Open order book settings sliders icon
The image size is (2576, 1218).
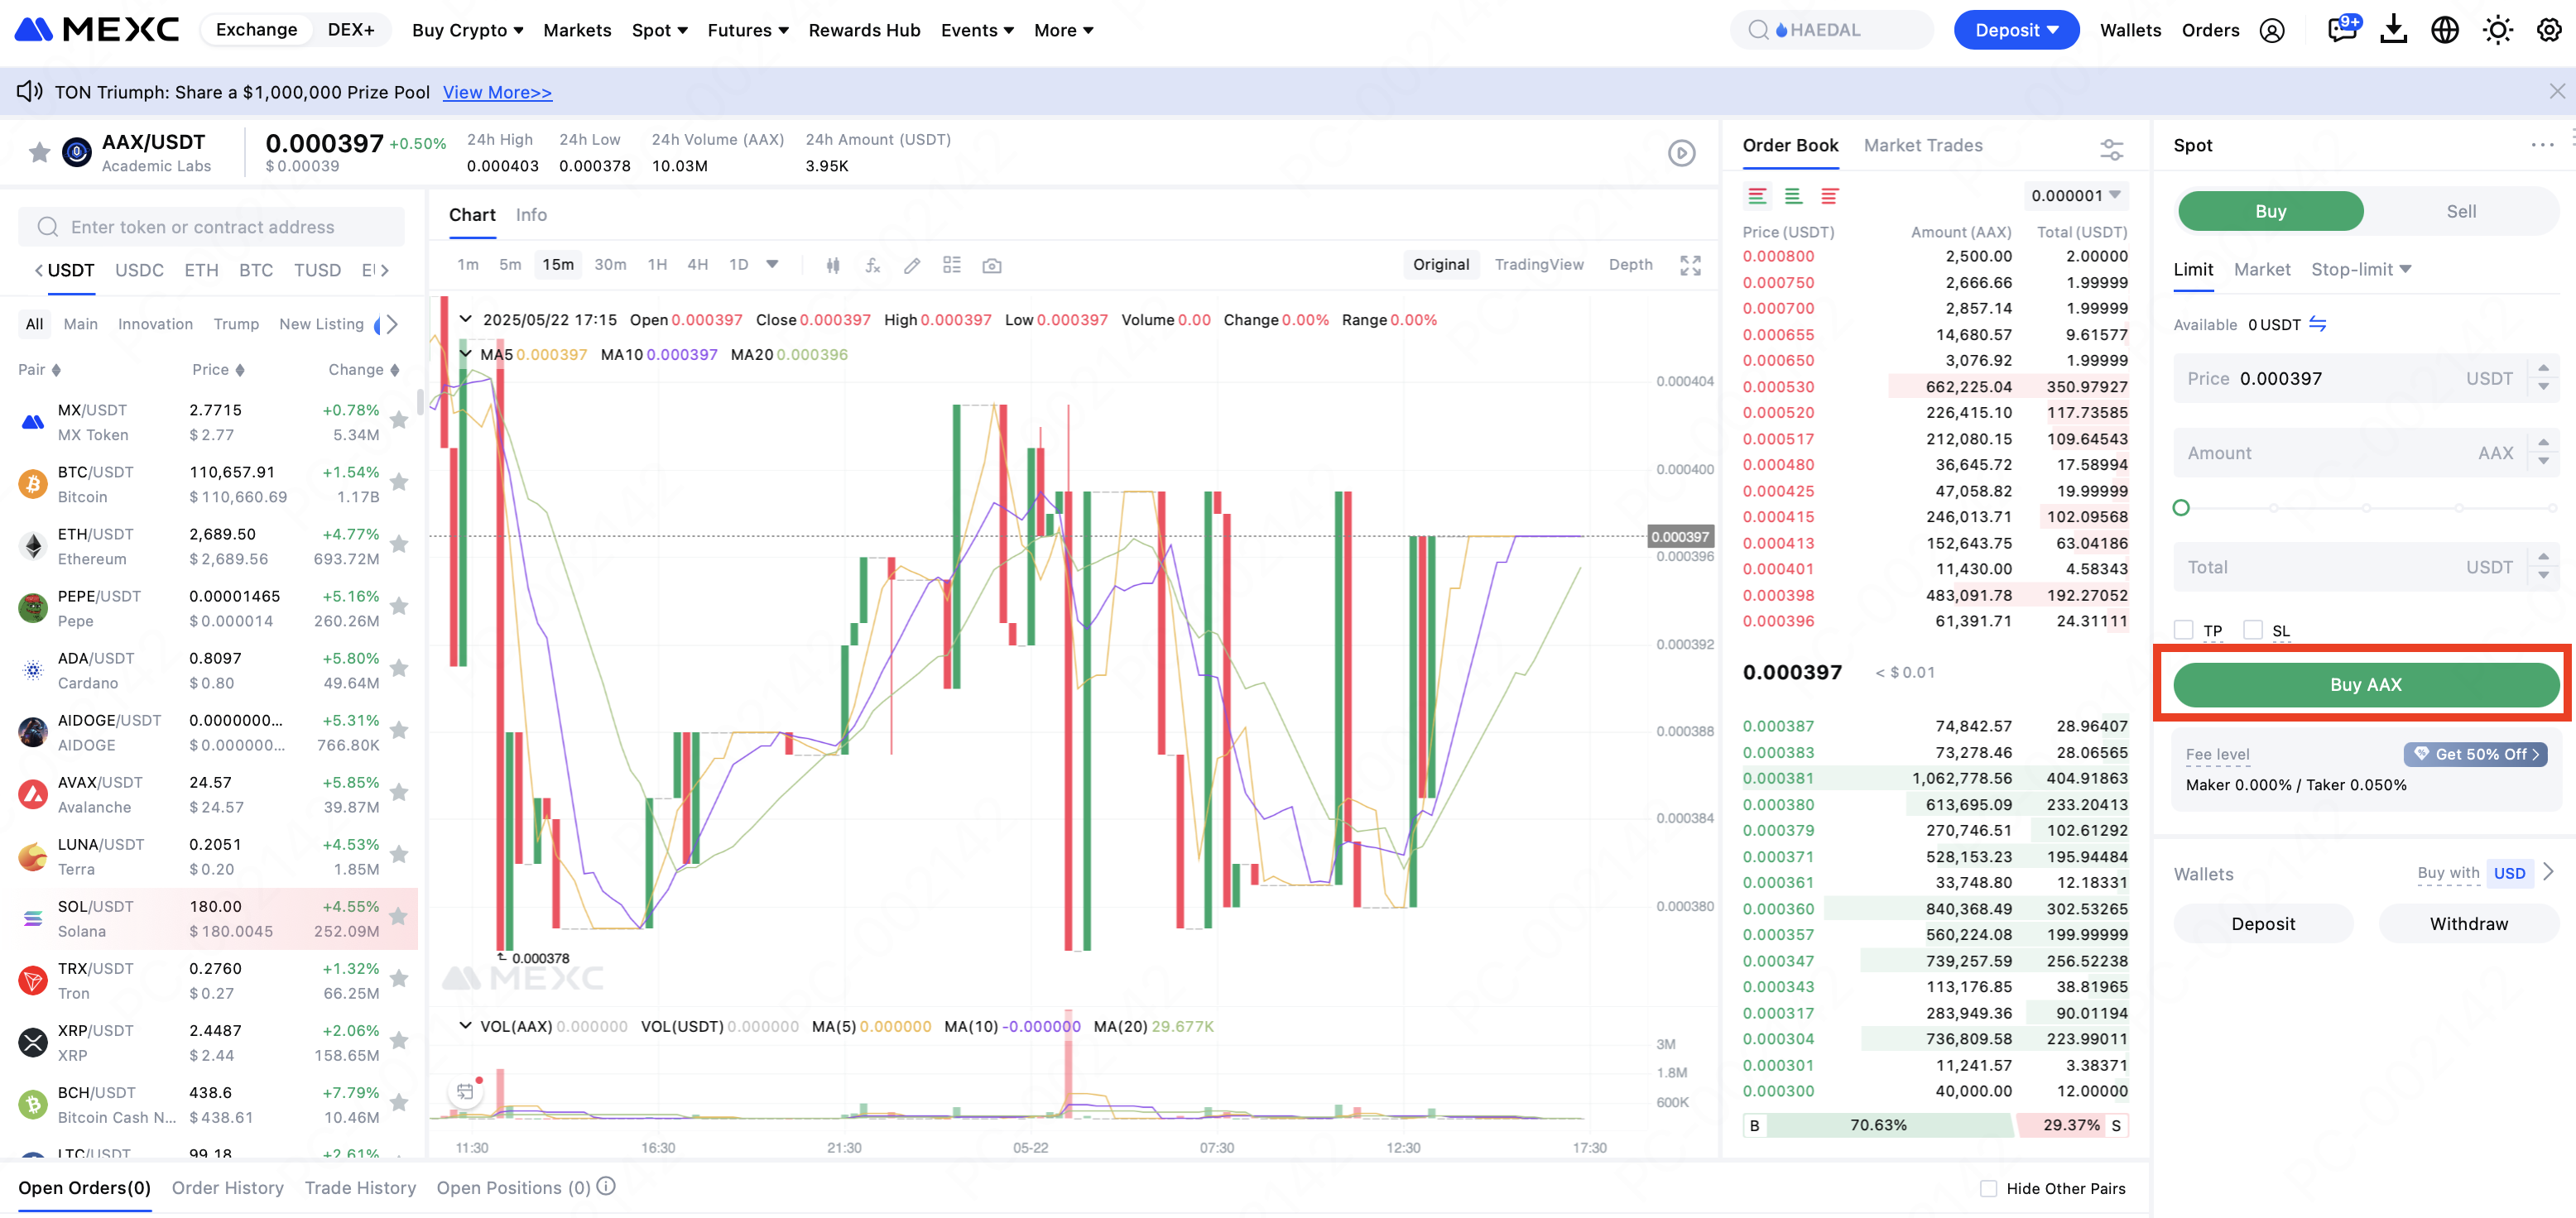pos(2111,149)
